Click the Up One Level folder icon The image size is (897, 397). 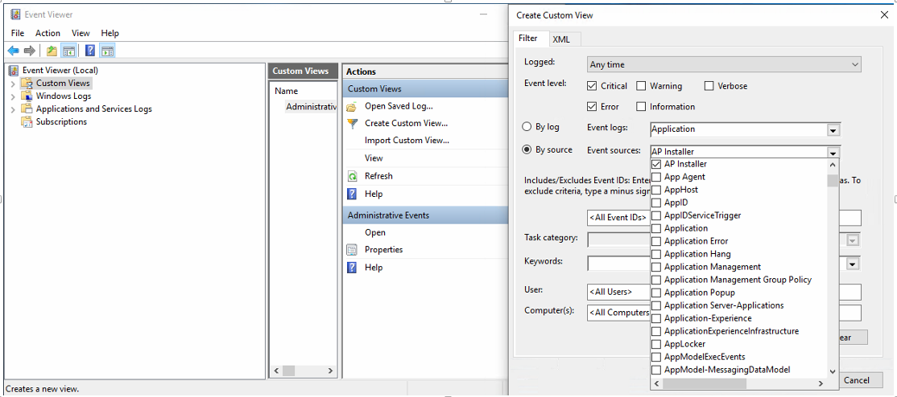tap(52, 51)
